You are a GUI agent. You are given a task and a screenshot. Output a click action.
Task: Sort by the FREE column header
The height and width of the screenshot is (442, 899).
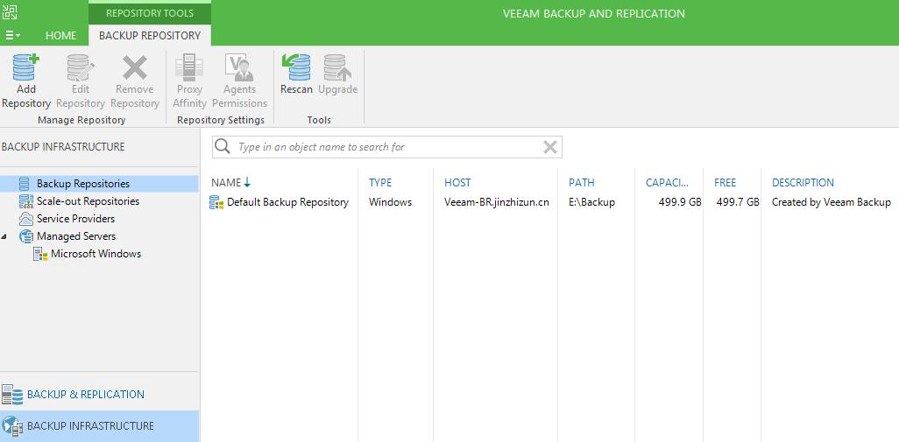(726, 183)
